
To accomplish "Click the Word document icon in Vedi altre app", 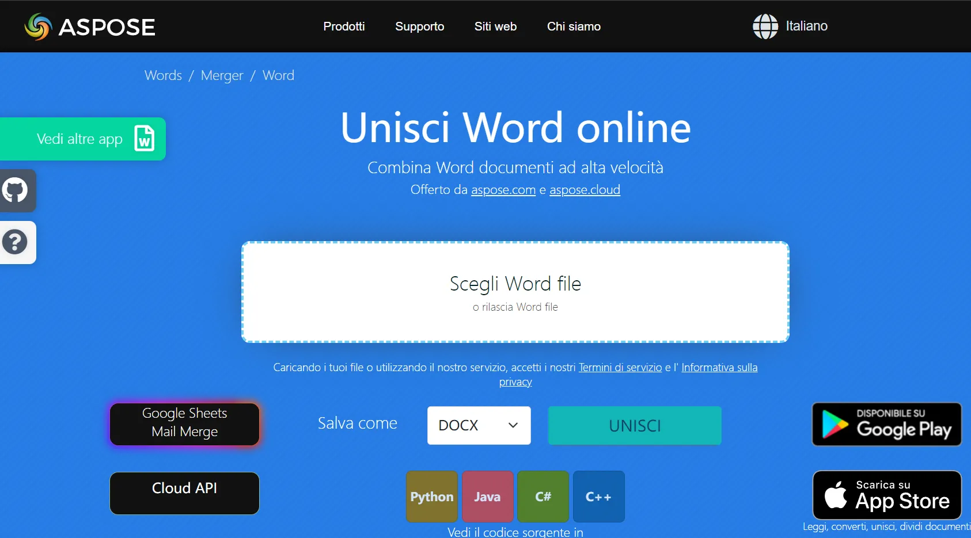I will (x=145, y=139).
